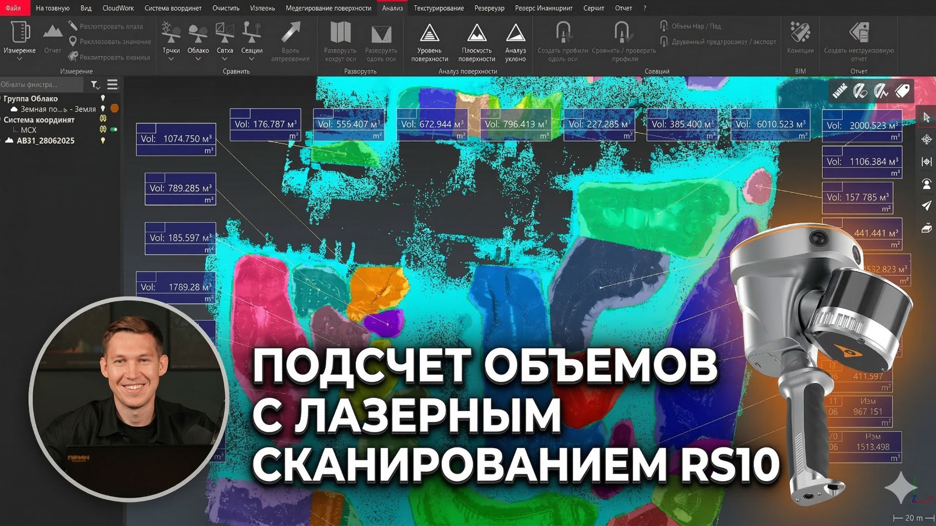Switch off the green МСХ toggle
The image size is (936, 526).
114,130
